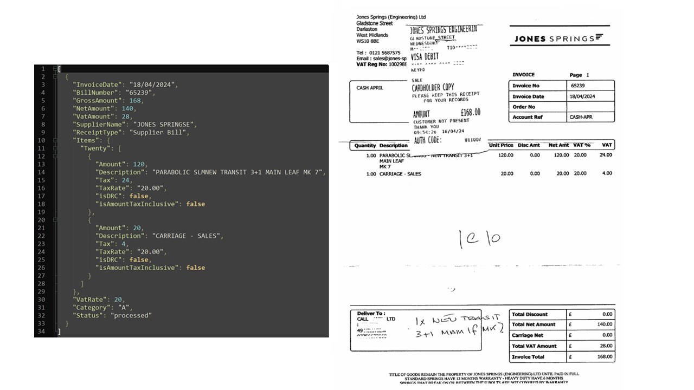This screenshot has height=390, width=694.
Task: Click line number 17 in the gutter
Action: (42, 196)
